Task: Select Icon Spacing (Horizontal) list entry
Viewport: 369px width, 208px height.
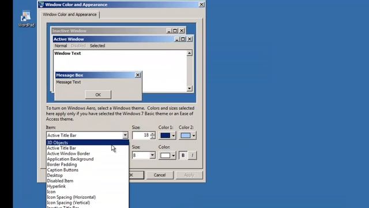Action: (x=88, y=197)
